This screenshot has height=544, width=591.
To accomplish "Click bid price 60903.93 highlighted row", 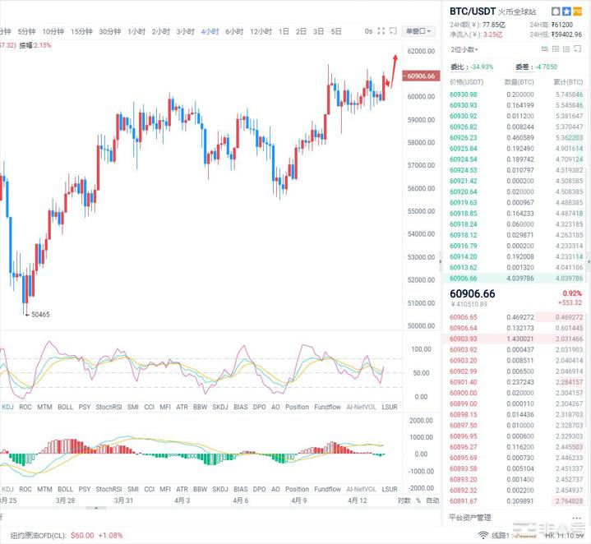I will [x=516, y=339].
